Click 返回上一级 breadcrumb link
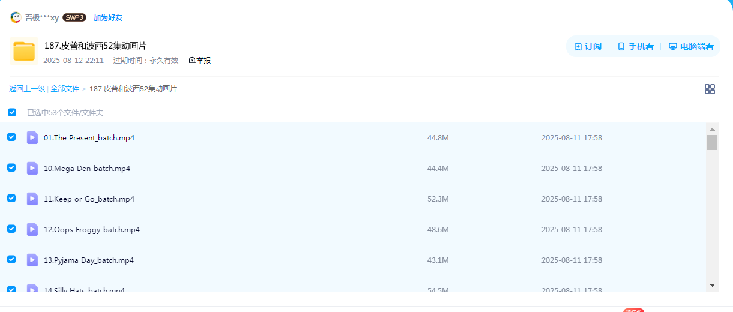 27,89
